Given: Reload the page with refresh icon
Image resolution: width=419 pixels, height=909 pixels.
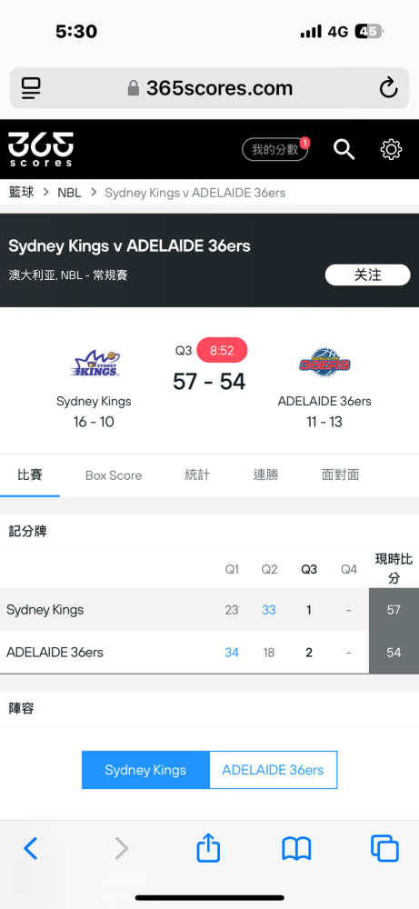Looking at the screenshot, I should [388, 88].
